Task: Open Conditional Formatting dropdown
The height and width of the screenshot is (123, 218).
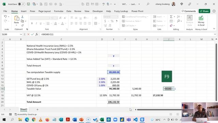Action: [135, 17]
